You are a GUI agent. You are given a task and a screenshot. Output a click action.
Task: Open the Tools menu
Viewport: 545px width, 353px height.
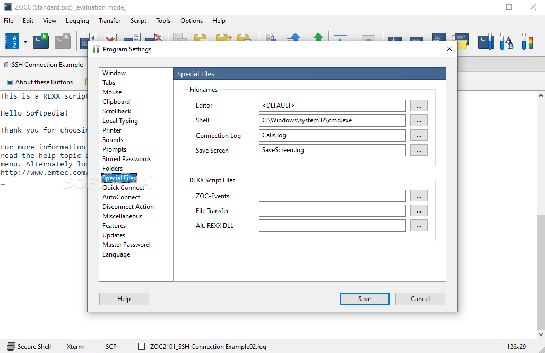coord(163,21)
